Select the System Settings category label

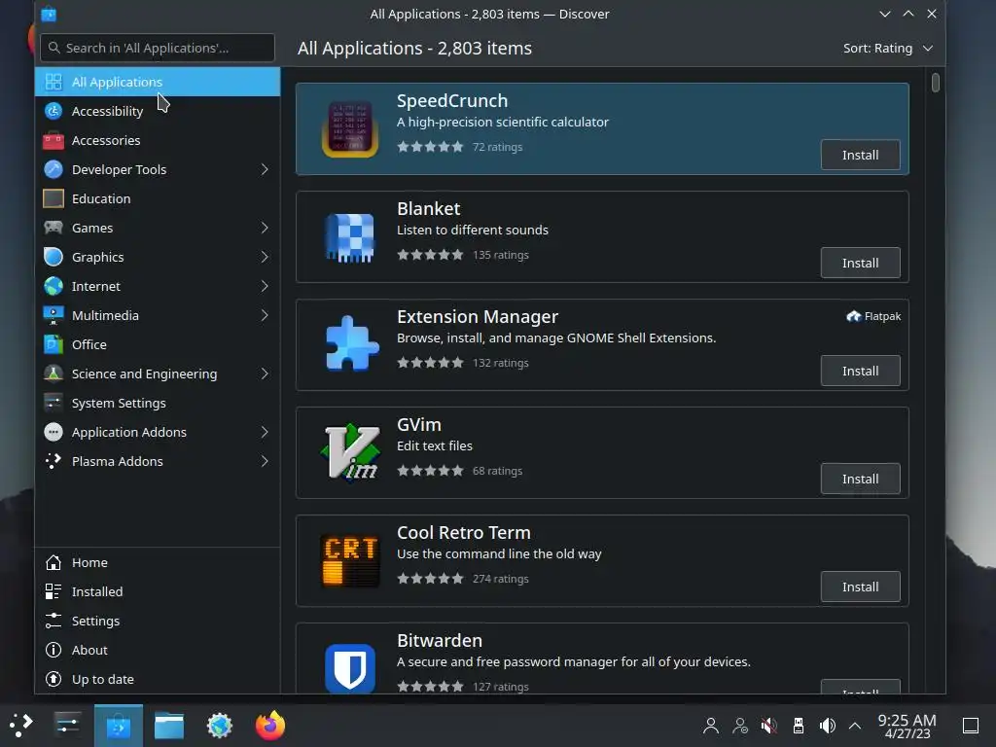119,403
